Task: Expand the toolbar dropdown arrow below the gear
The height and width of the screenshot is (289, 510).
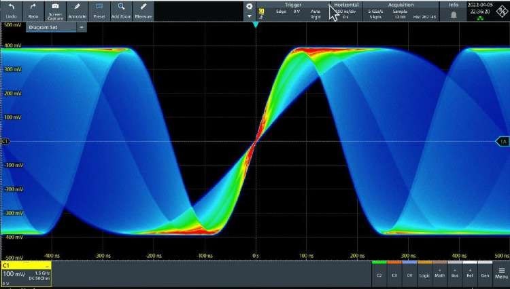Action: [x=249, y=16]
